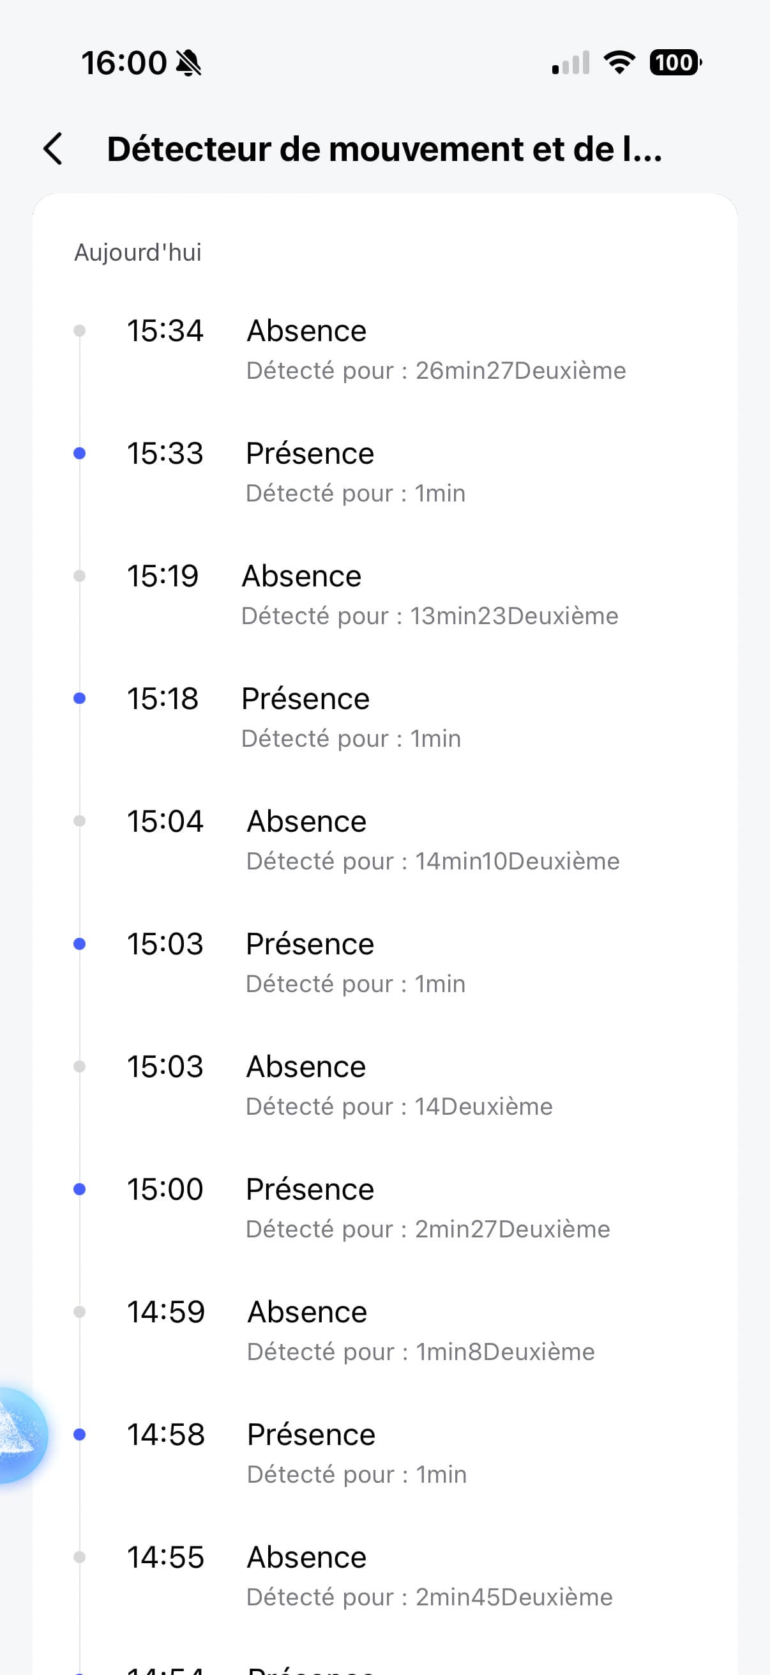Image resolution: width=770 pixels, height=1675 pixels.
Task: Tap the Aujourd'hui section header
Action: 138,252
